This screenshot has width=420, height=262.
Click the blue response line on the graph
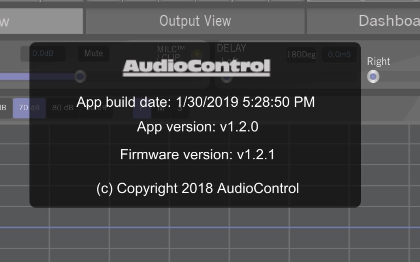coord(210,228)
